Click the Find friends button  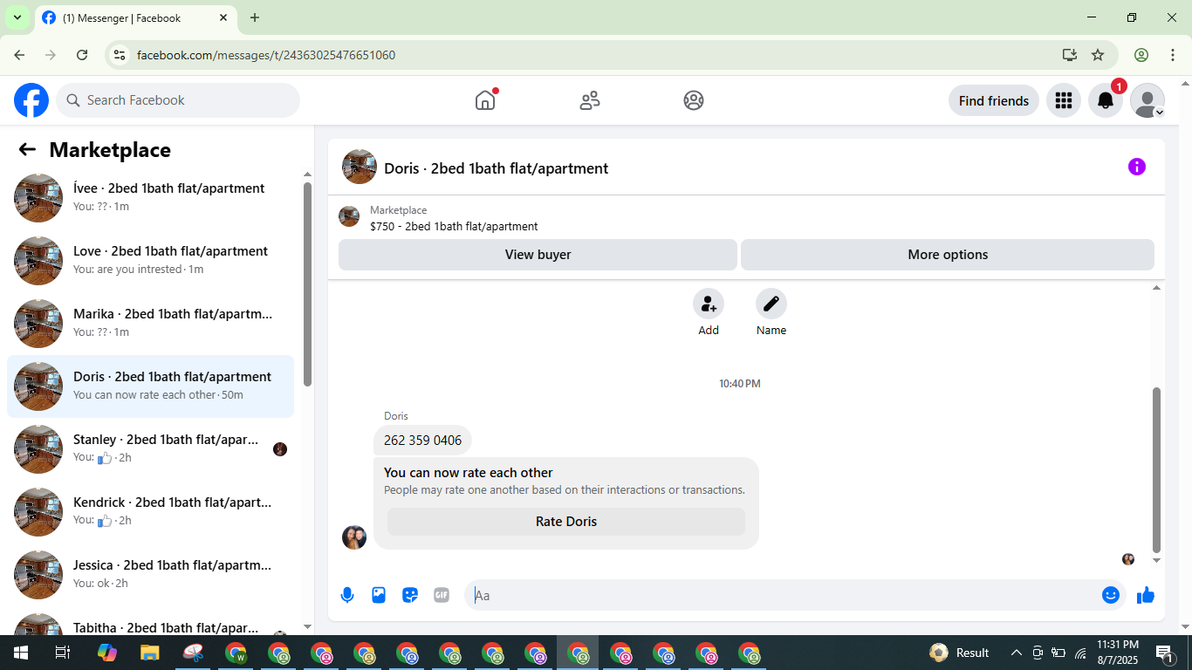[x=993, y=101]
